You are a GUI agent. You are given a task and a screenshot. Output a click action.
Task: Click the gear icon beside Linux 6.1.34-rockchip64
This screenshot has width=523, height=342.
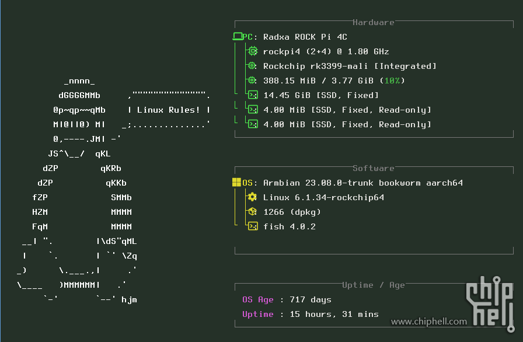tap(253, 197)
